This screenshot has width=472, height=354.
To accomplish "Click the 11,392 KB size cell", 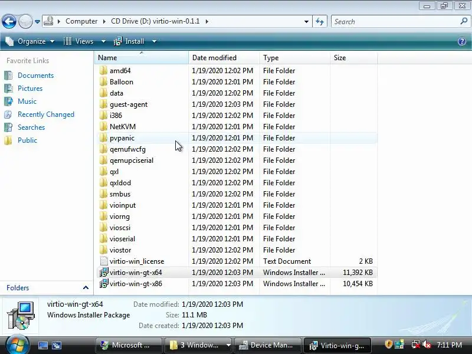I will 358,273.
